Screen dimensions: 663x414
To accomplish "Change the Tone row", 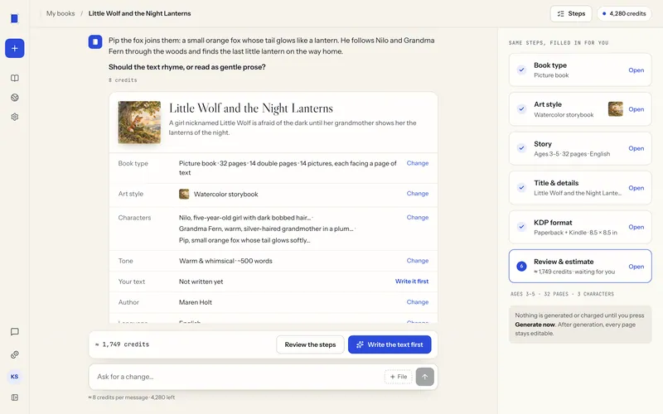I will (x=418, y=261).
